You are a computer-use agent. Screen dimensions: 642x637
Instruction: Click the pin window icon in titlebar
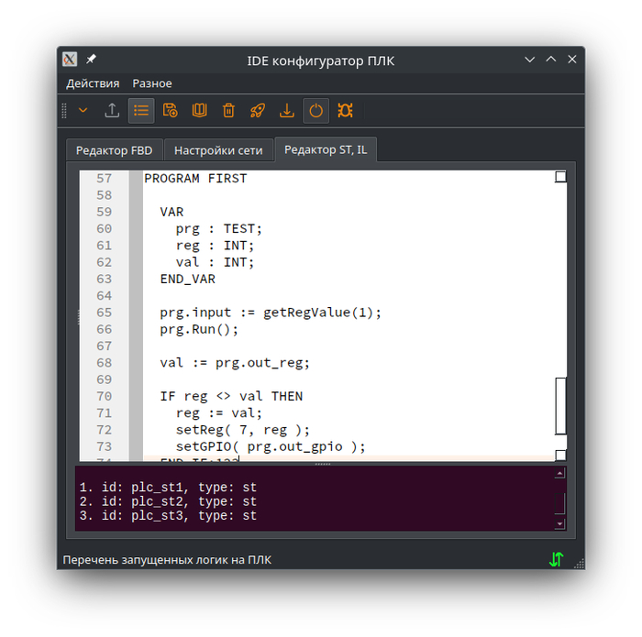91,60
